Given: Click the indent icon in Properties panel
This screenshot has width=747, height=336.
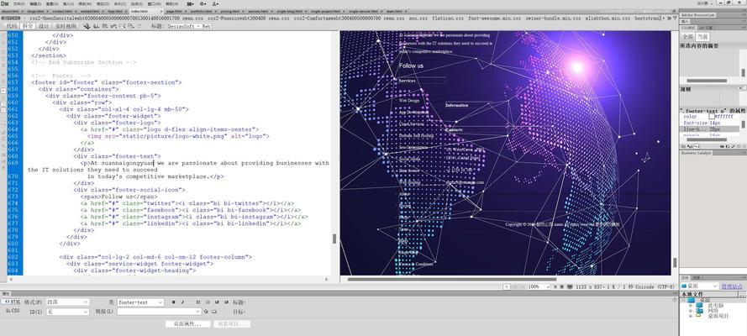Looking at the screenshot, I should tap(225, 302).
